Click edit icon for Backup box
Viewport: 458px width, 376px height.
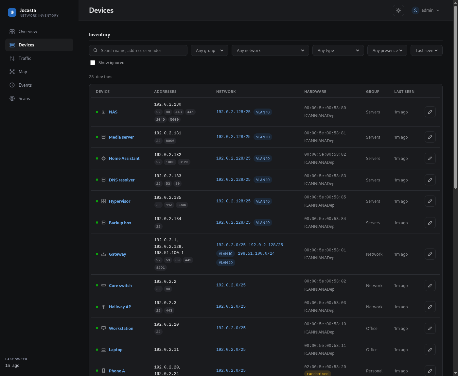click(430, 223)
